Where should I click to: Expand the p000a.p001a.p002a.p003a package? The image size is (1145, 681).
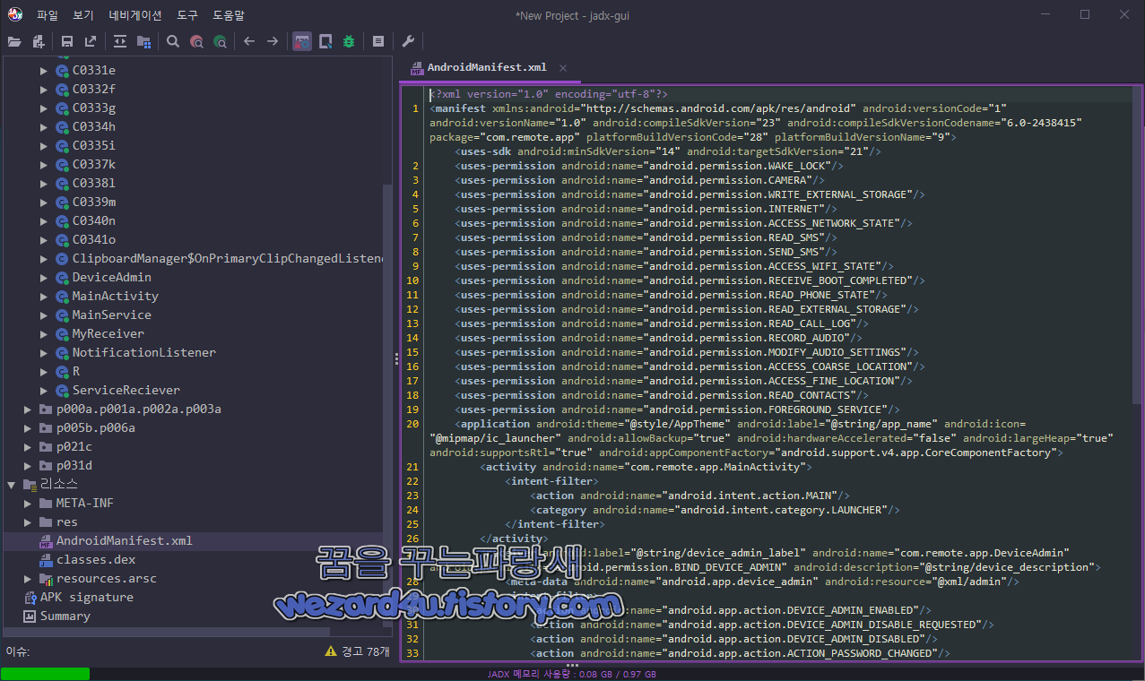28,409
